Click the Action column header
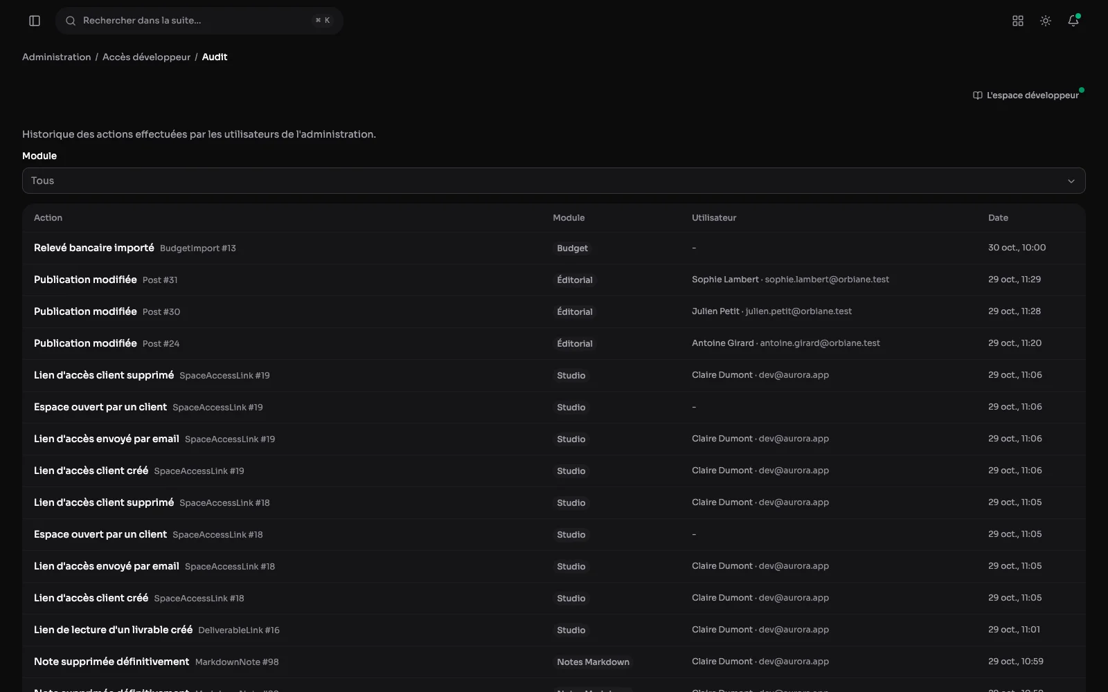This screenshot has width=1108, height=692. pyautogui.click(x=48, y=217)
